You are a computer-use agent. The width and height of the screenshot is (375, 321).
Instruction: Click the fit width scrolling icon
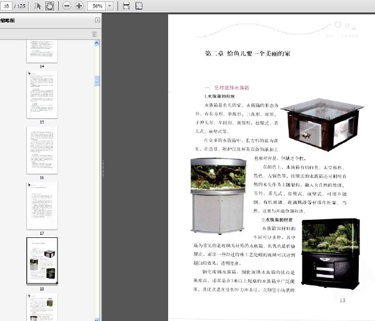[x=126, y=6]
